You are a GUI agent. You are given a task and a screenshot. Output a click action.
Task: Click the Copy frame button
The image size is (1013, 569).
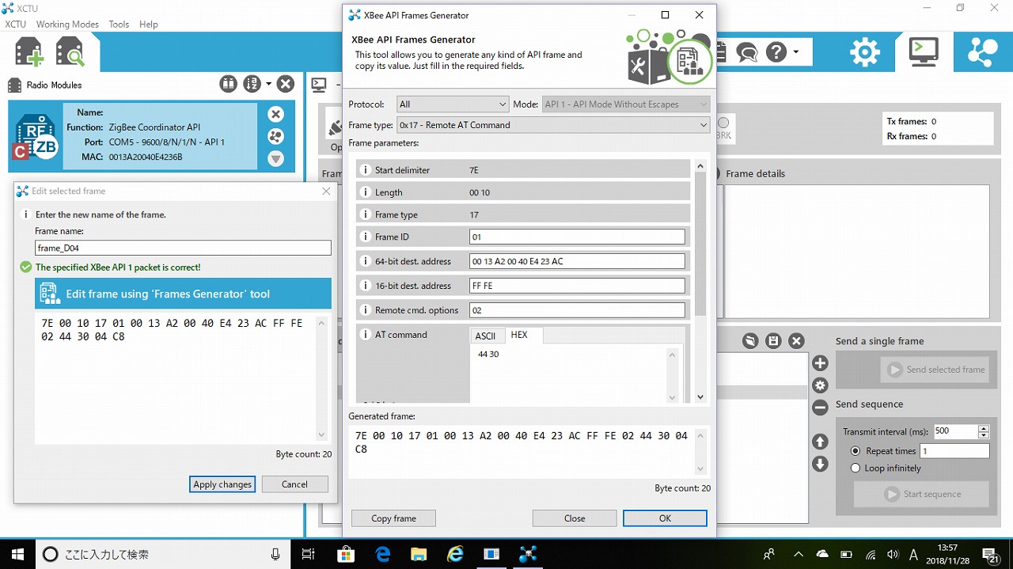pos(393,518)
